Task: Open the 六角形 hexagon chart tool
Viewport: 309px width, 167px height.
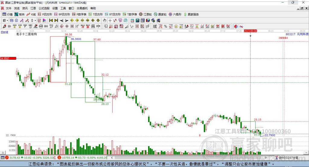Action: (175, 14)
